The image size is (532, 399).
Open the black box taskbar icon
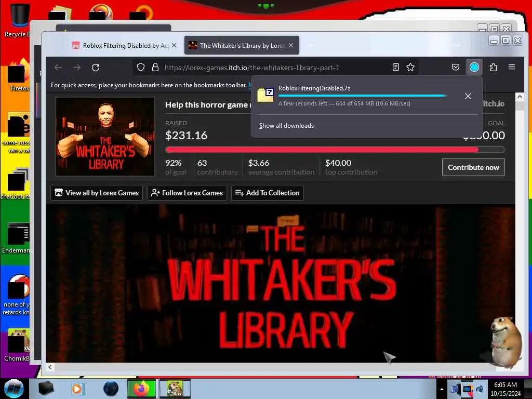coord(46,389)
